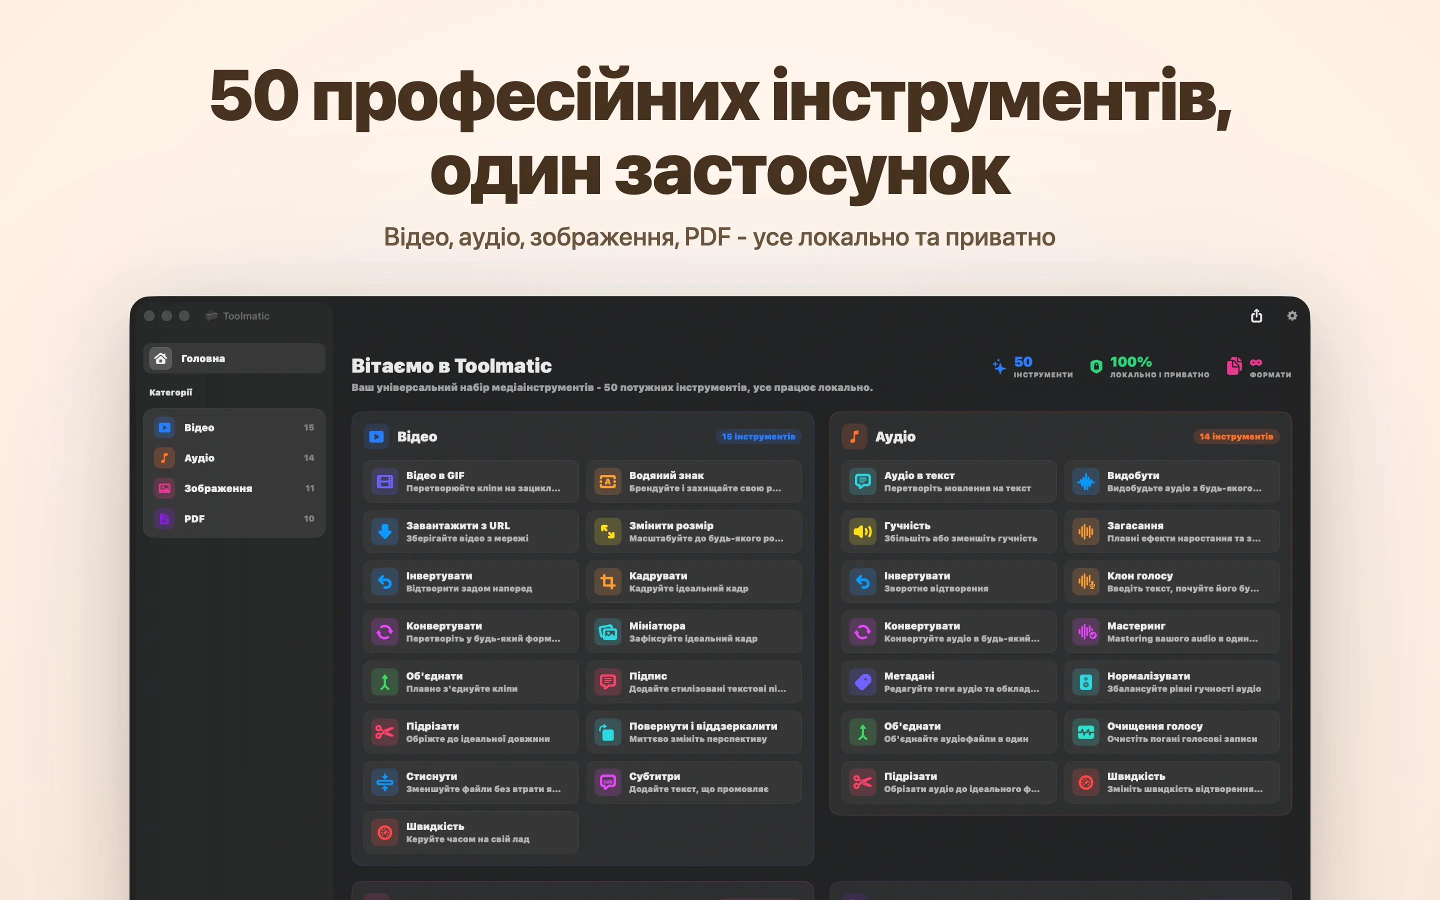Click the Водяний знак icon

click(607, 481)
